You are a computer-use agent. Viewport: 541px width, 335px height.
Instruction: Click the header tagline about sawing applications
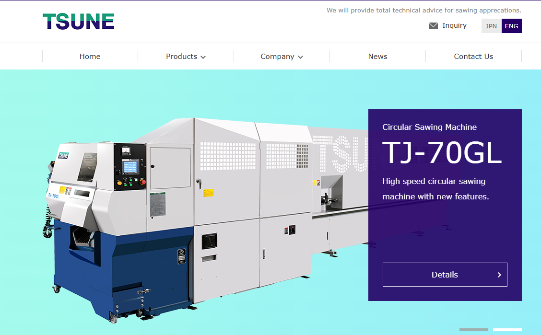tap(423, 11)
